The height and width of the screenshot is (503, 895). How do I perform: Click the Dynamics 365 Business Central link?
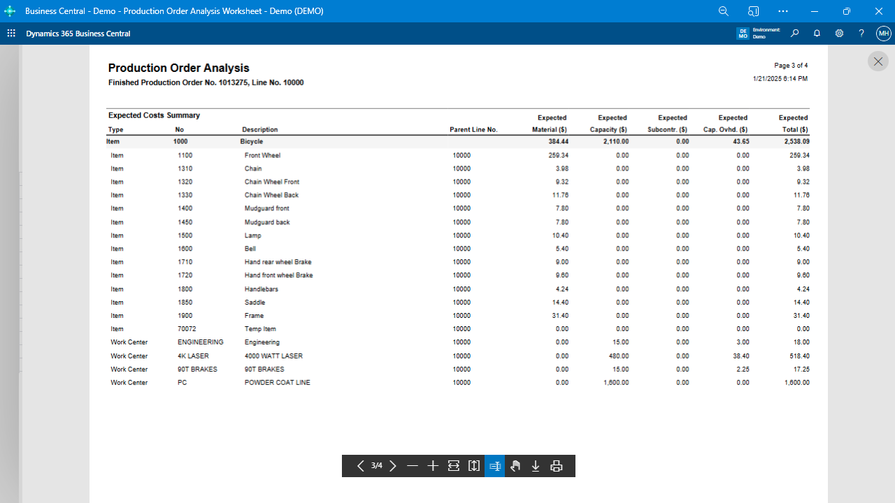pos(78,34)
